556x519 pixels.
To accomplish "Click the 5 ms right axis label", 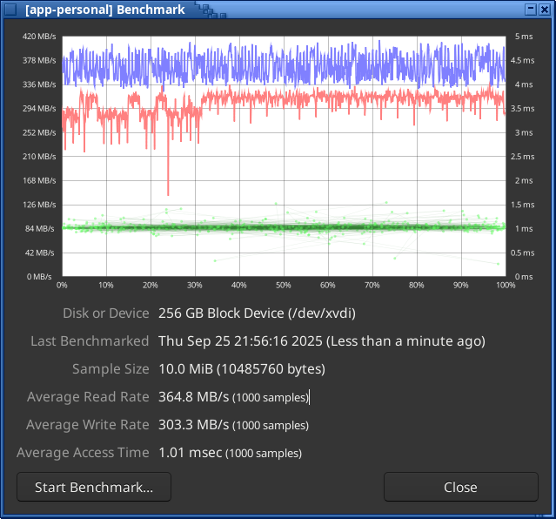I will 523,37.
